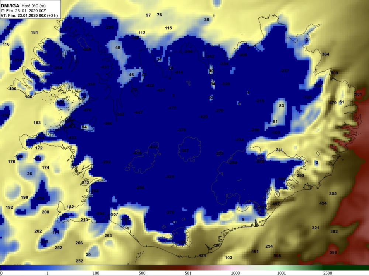Screen dimensions: 369x276
Task: Click the map value 263
Action: (108, 236)
